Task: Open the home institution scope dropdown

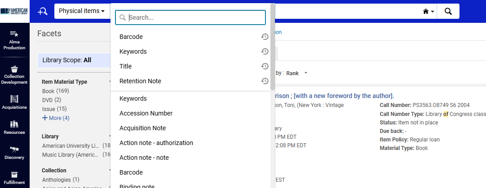Action: pos(429,12)
